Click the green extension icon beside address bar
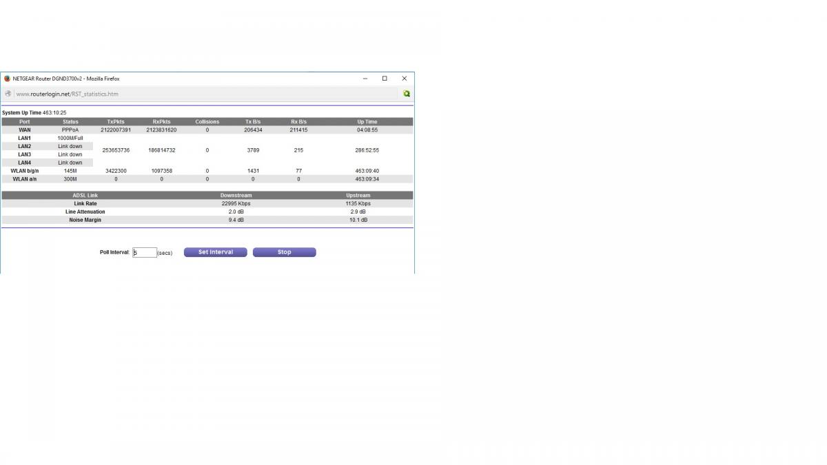 [x=407, y=94]
